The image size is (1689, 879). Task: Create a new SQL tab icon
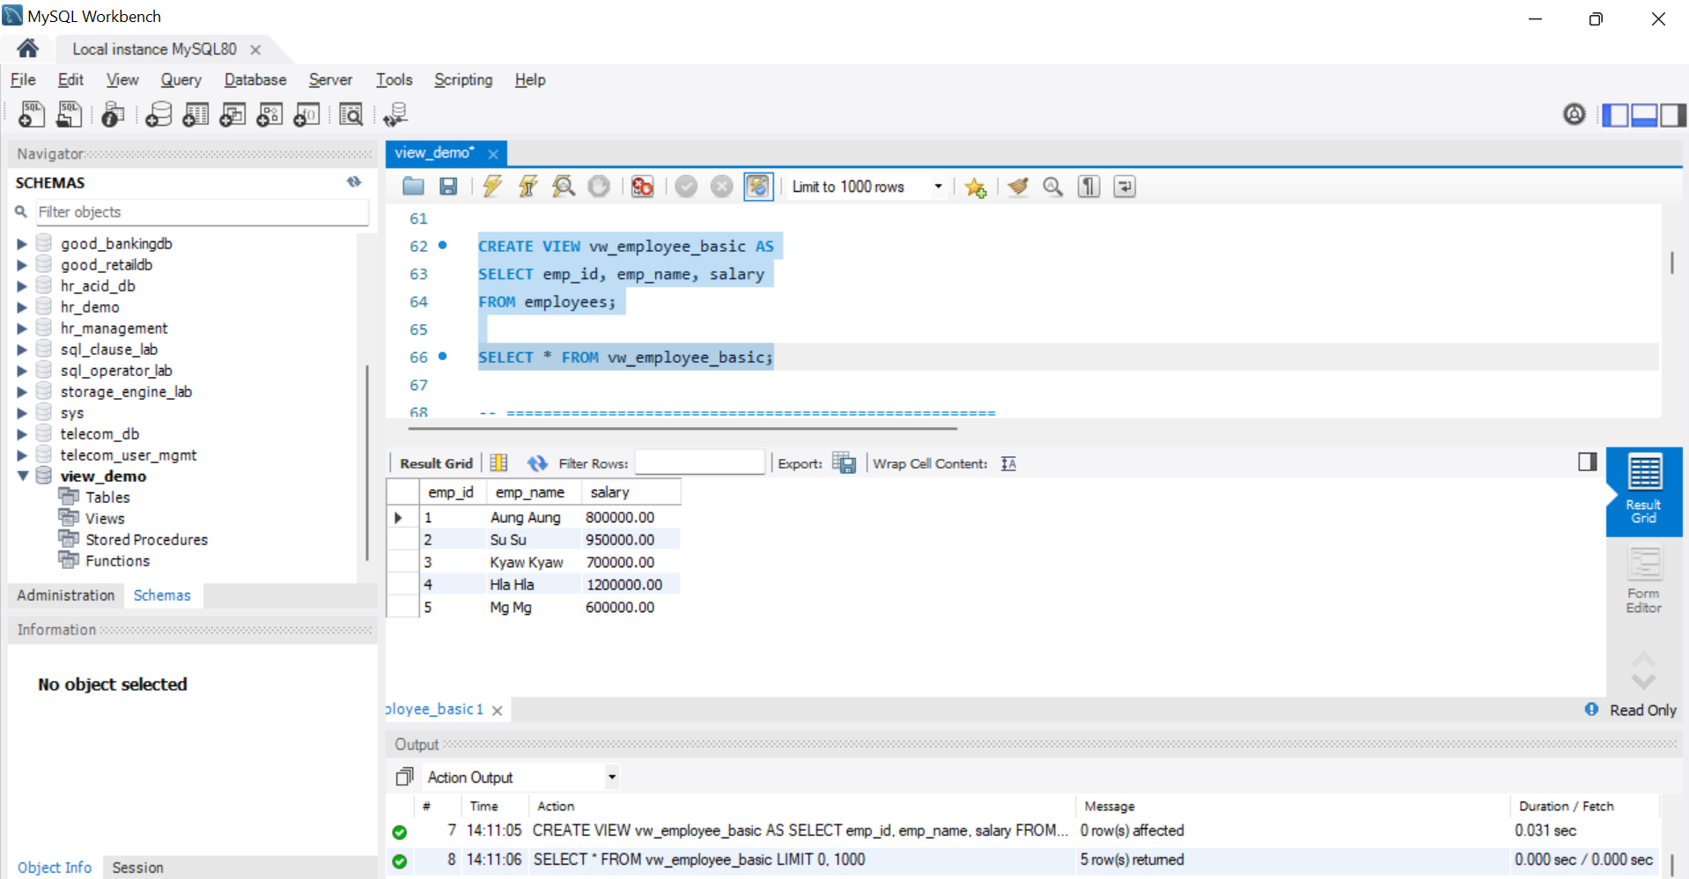[x=32, y=114]
